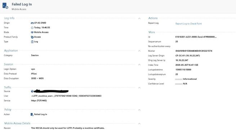This screenshot has height=133, width=236.
Task: Click the Failed Log In header icon
Action: tap(5, 6)
